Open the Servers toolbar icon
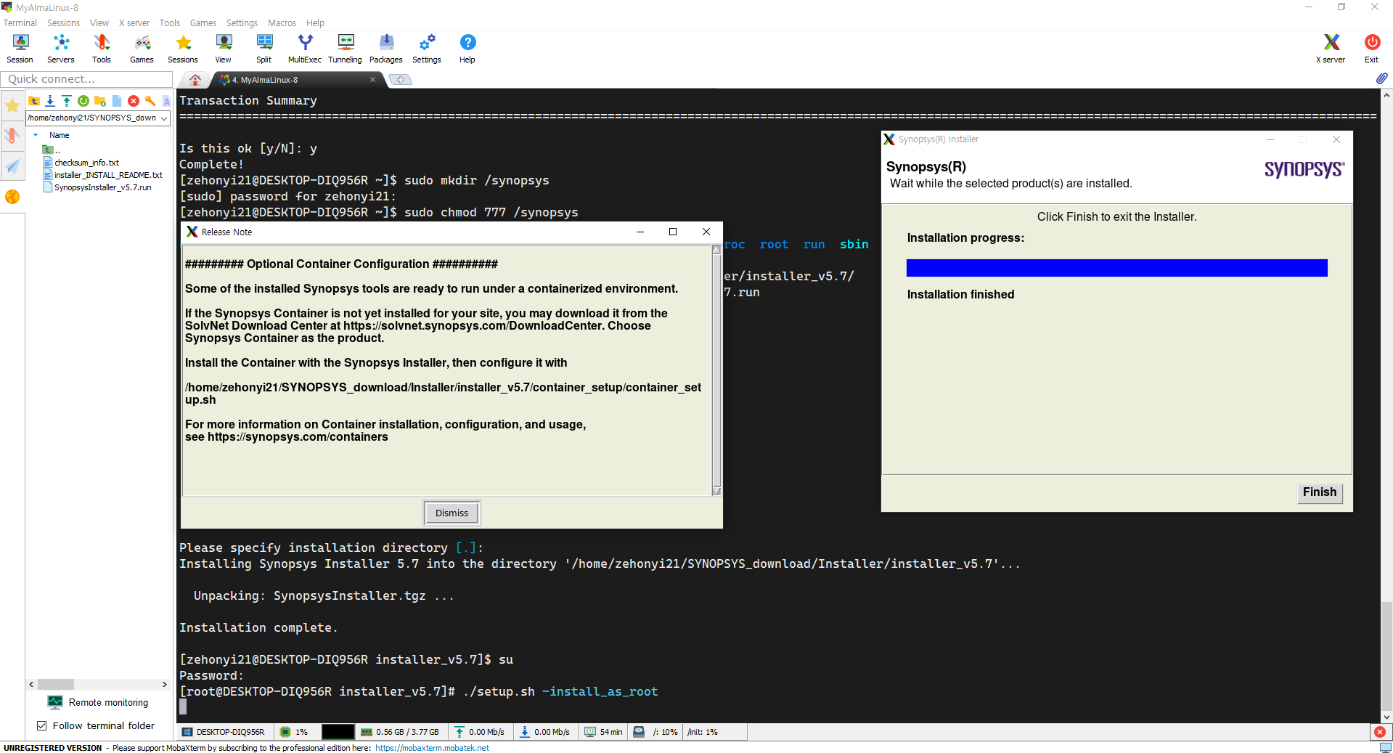The height and width of the screenshot is (753, 1393). (61, 49)
